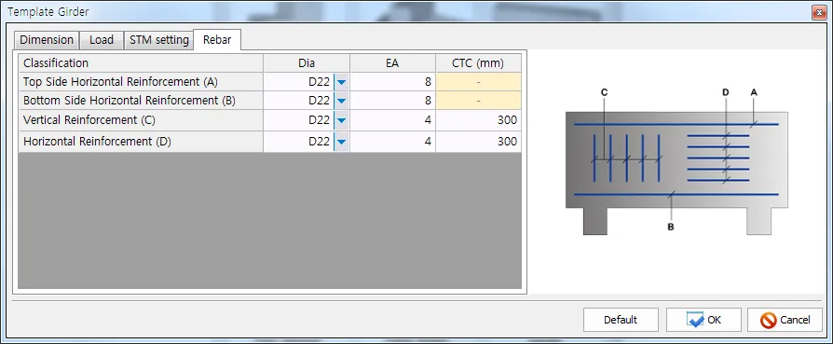Select the STM setting tab

pyautogui.click(x=158, y=40)
